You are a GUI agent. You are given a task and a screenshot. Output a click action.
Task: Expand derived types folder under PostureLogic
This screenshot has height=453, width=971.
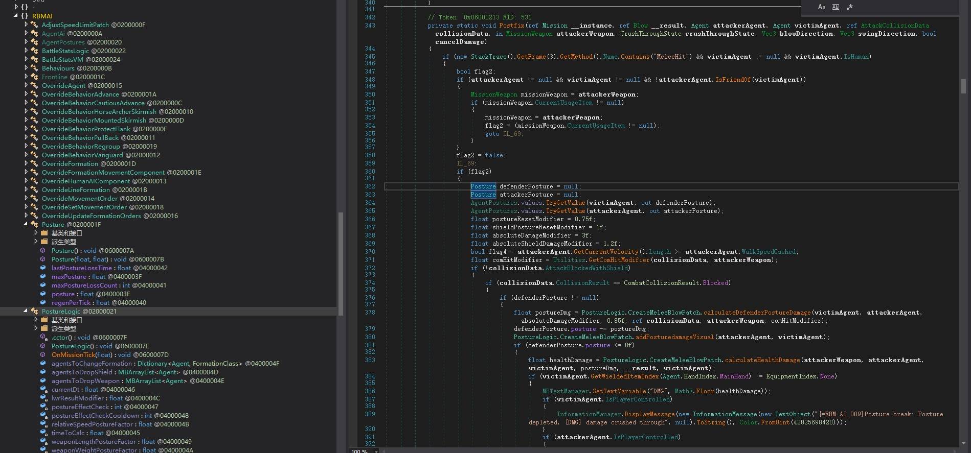[36, 328]
